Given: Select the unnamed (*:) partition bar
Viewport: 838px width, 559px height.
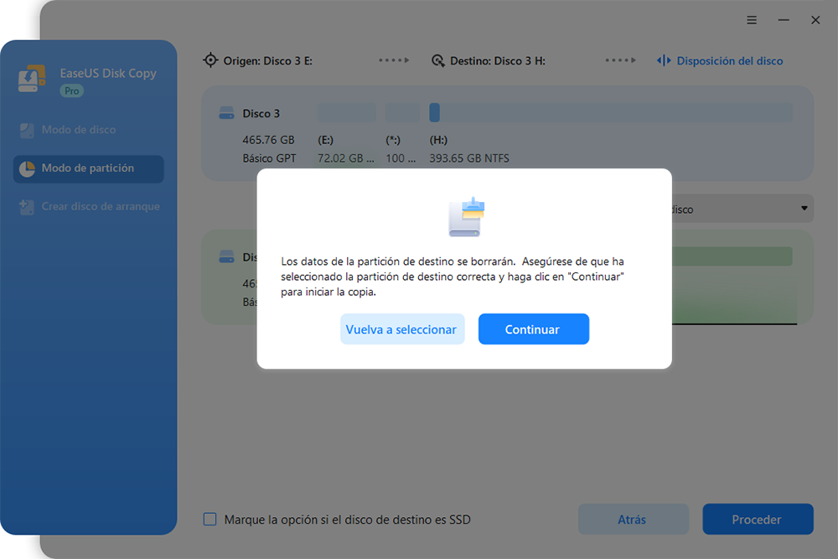Looking at the screenshot, I should click(x=402, y=113).
